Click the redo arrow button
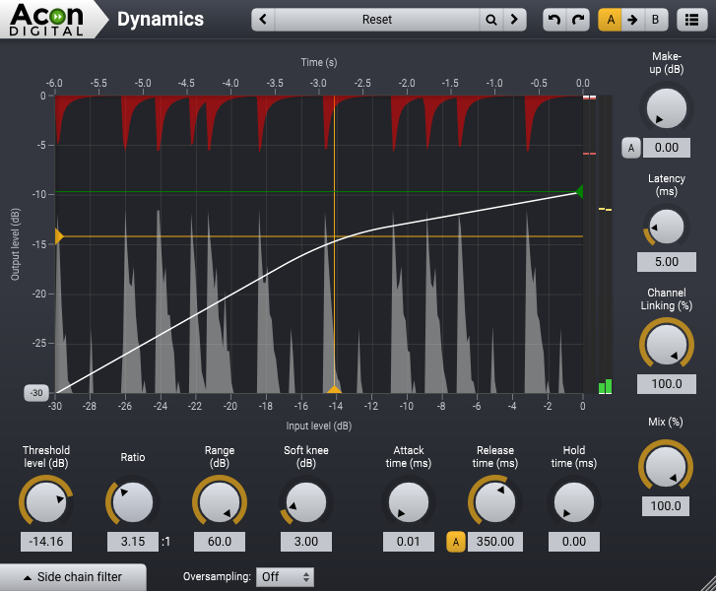Image resolution: width=716 pixels, height=591 pixels. [x=579, y=20]
